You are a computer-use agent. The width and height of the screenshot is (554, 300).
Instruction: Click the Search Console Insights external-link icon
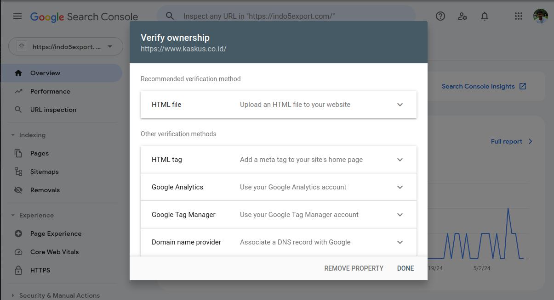[x=522, y=86]
